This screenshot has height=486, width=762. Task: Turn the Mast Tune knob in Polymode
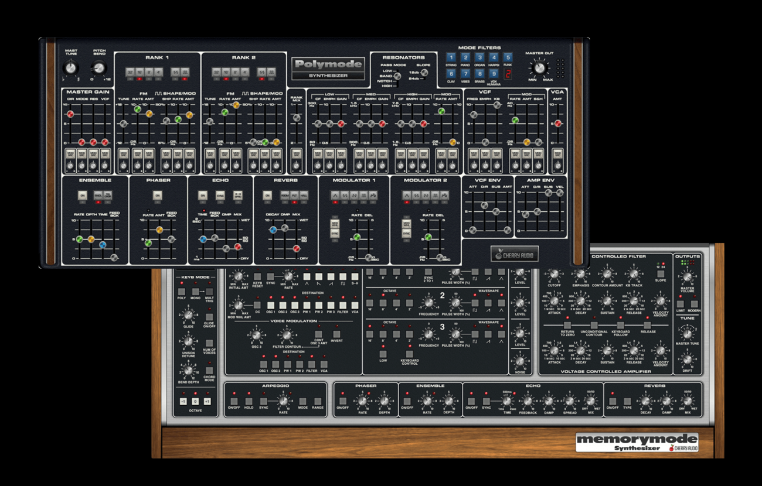[x=71, y=69]
